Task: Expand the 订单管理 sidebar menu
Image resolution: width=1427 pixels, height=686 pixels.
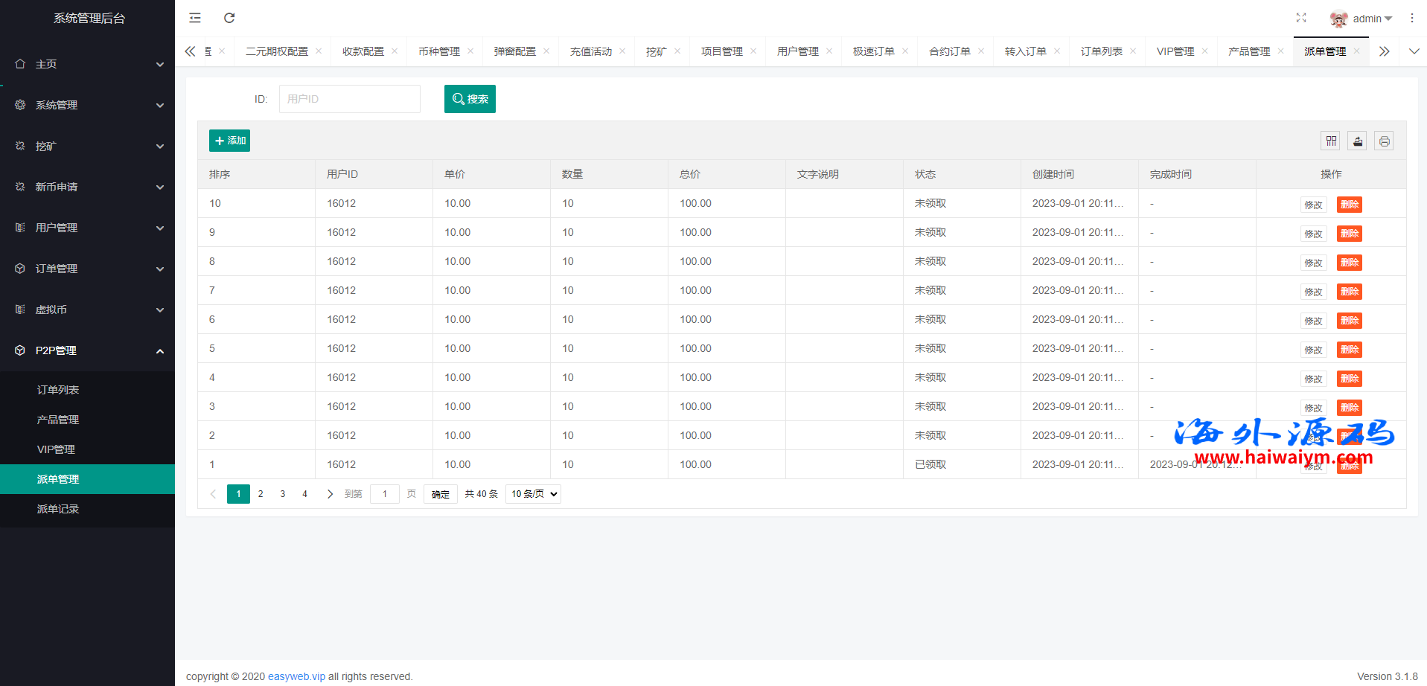Action: coord(87,269)
